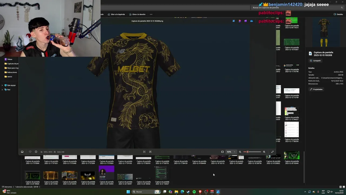
Task: Select the Capturas de pantalla sidebar folder
Action: [11, 64]
